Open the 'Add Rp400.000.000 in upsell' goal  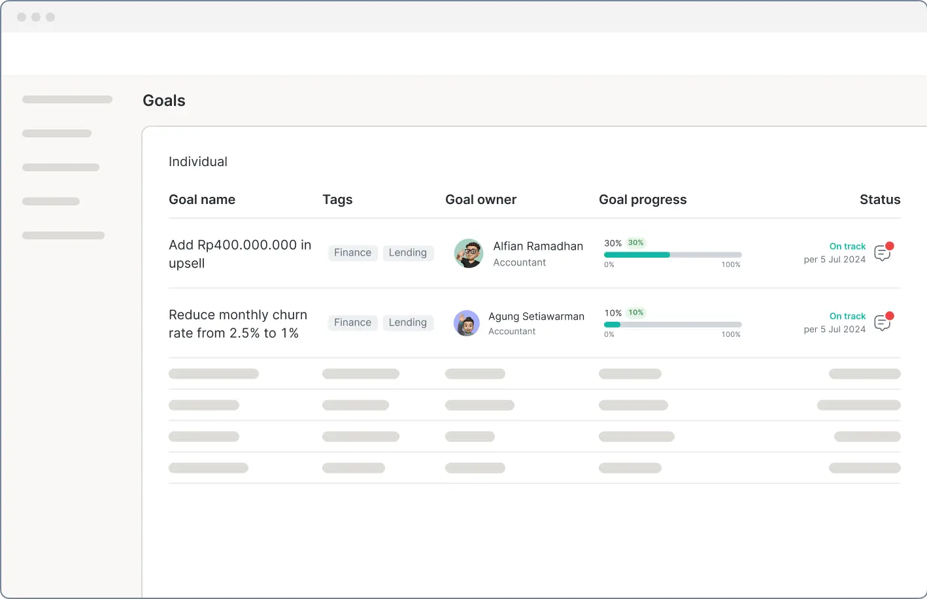coord(239,254)
